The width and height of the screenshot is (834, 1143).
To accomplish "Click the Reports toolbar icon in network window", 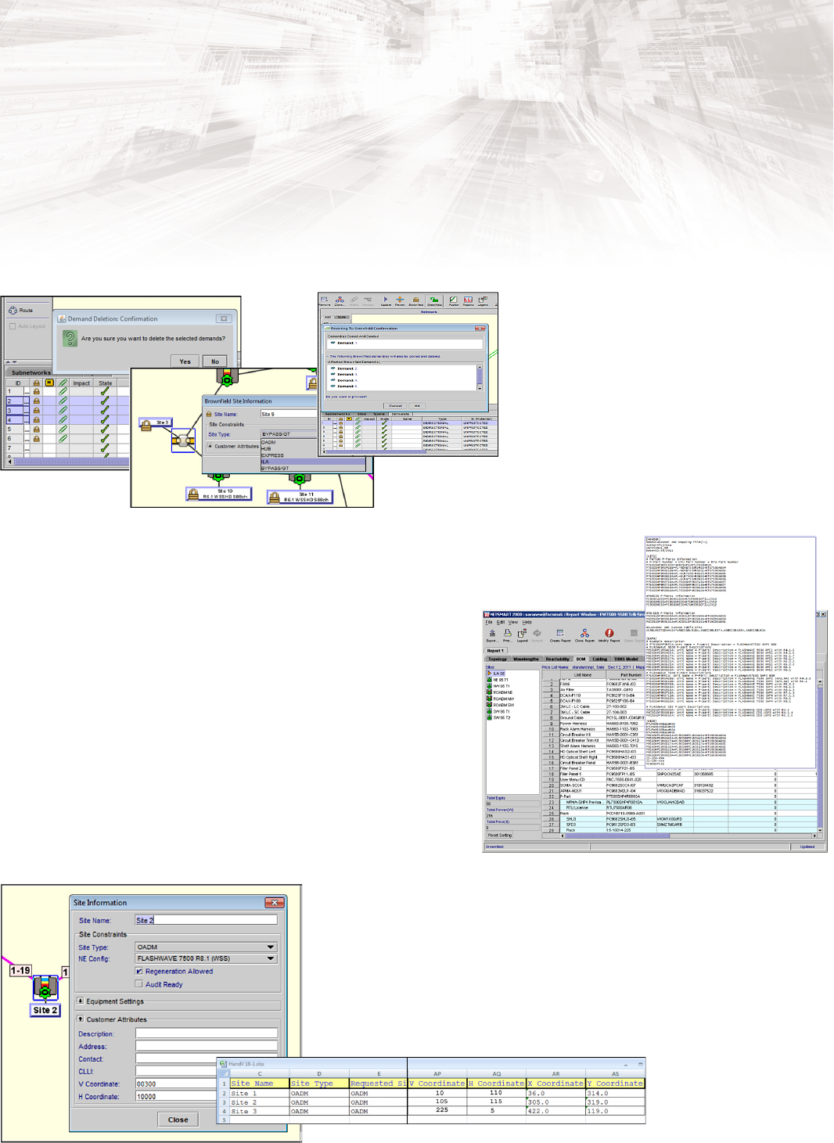I will click(468, 300).
